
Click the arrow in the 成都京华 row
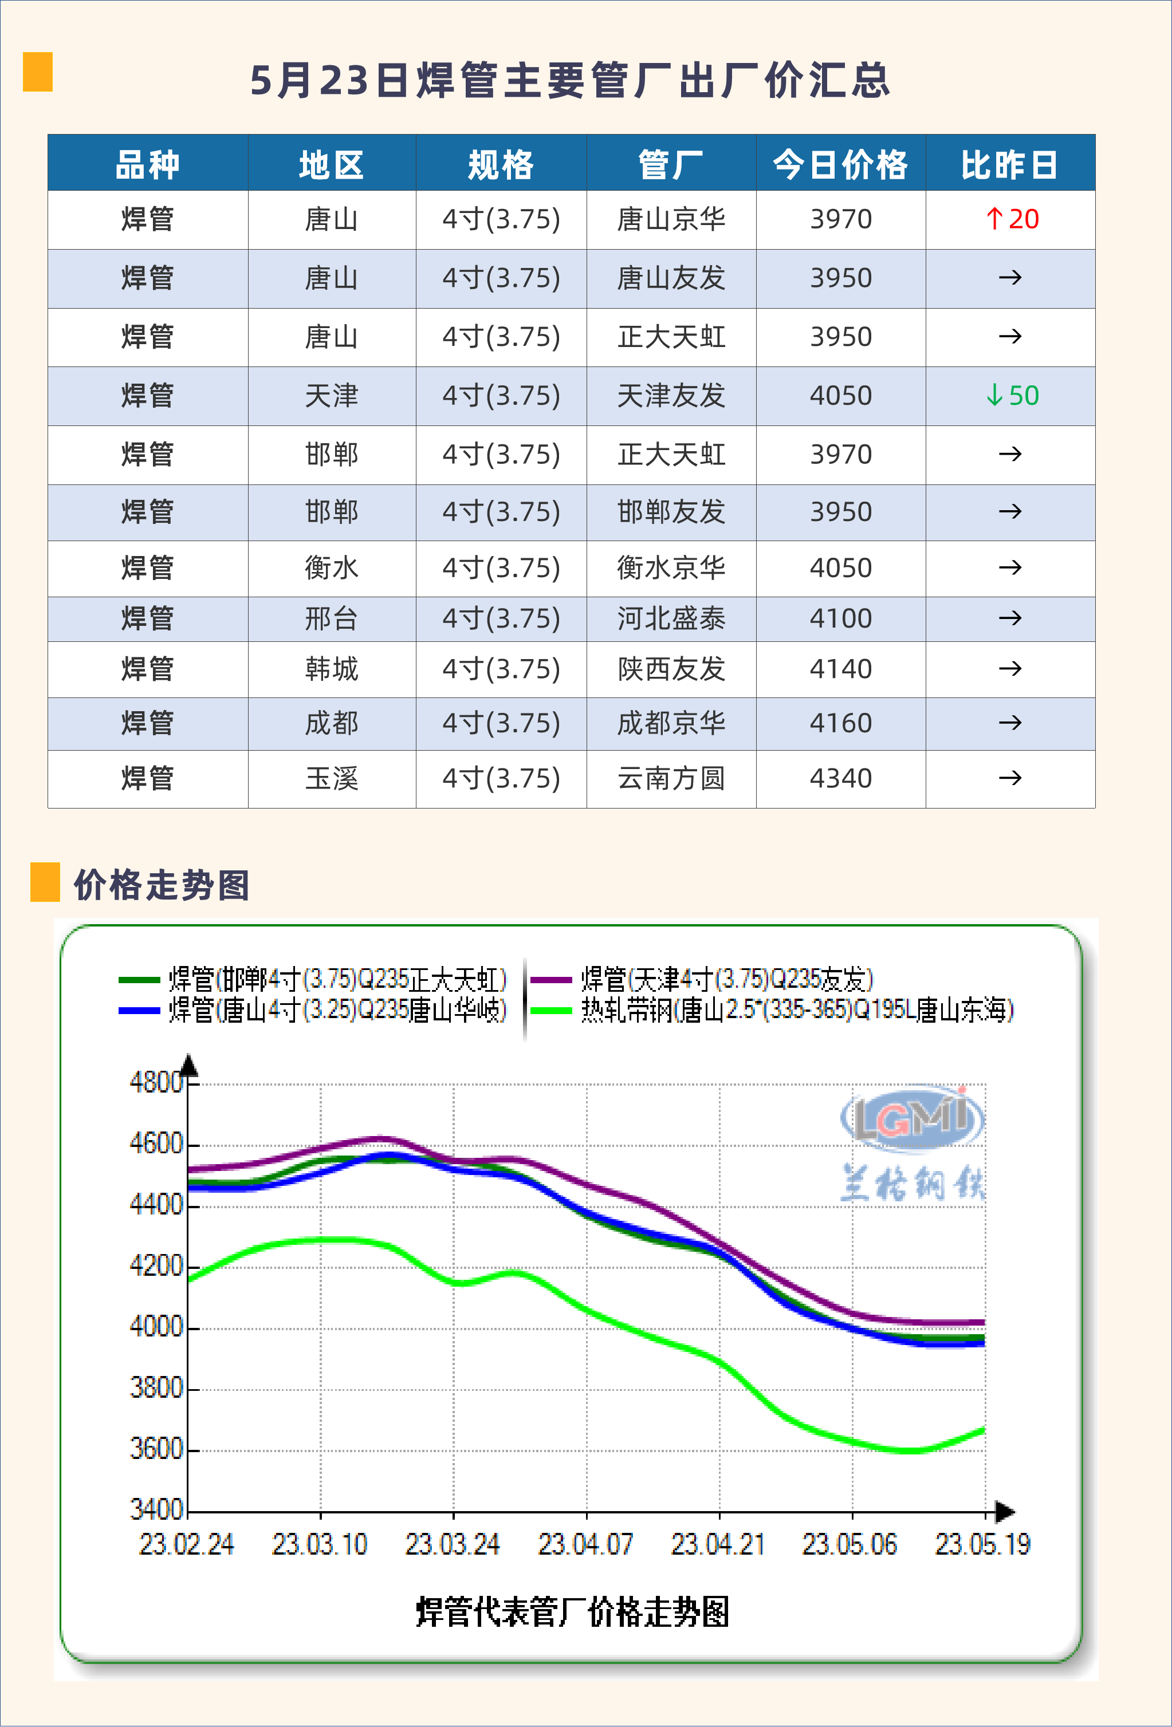click(x=1010, y=722)
